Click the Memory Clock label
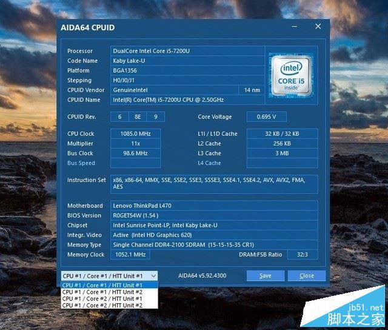The height and width of the screenshot is (330, 388). point(86,255)
